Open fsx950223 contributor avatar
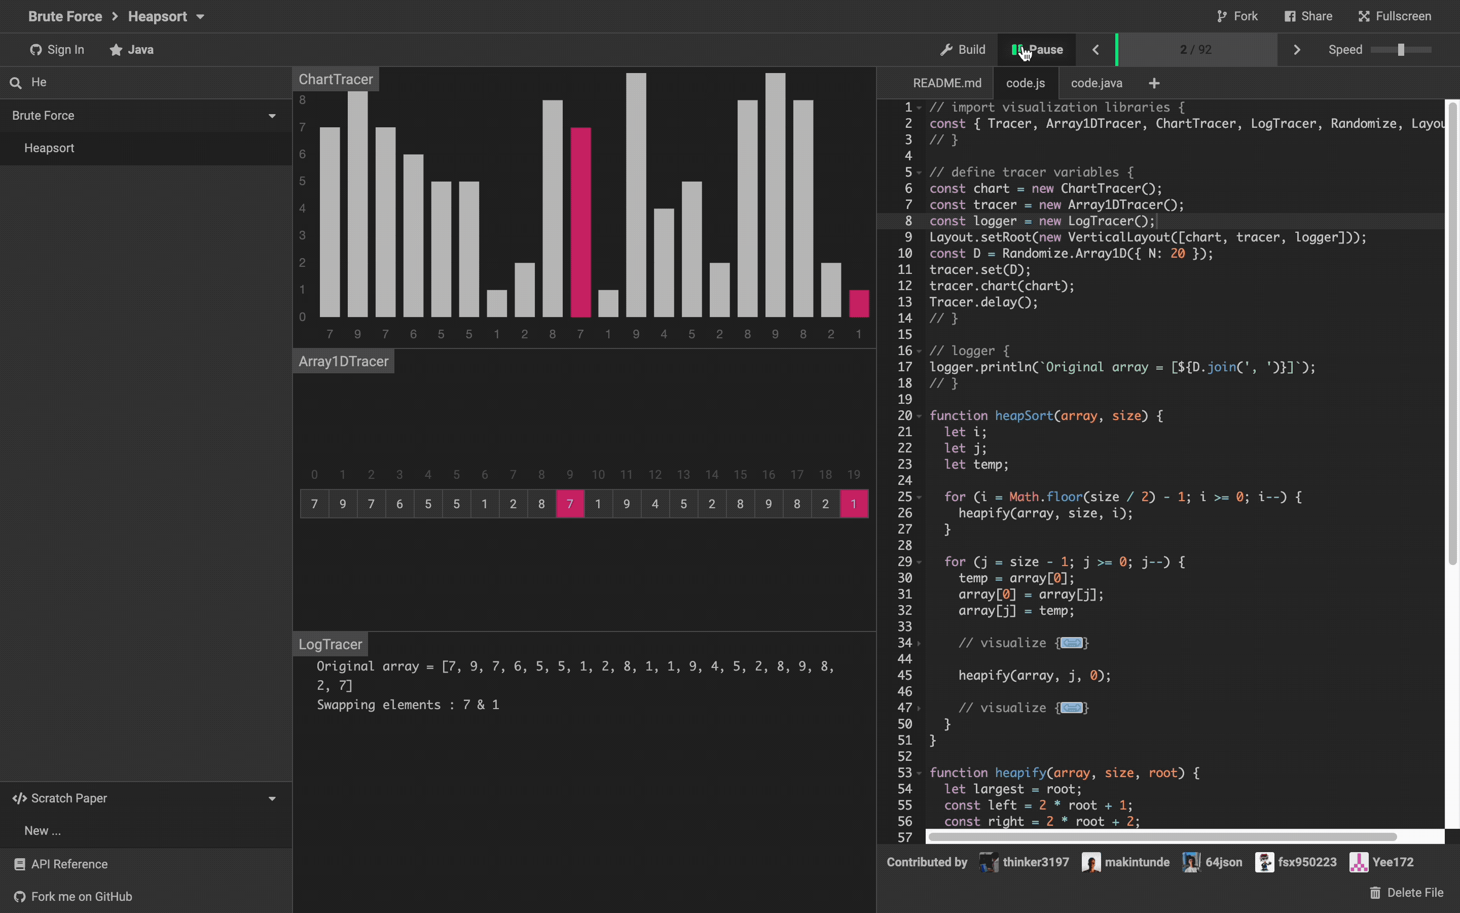This screenshot has width=1460, height=913. (1264, 862)
